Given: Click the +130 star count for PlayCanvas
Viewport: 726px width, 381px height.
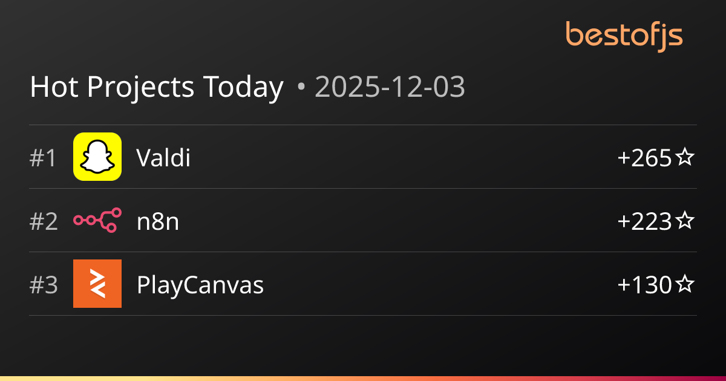Looking at the screenshot, I should [x=645, y=285].
